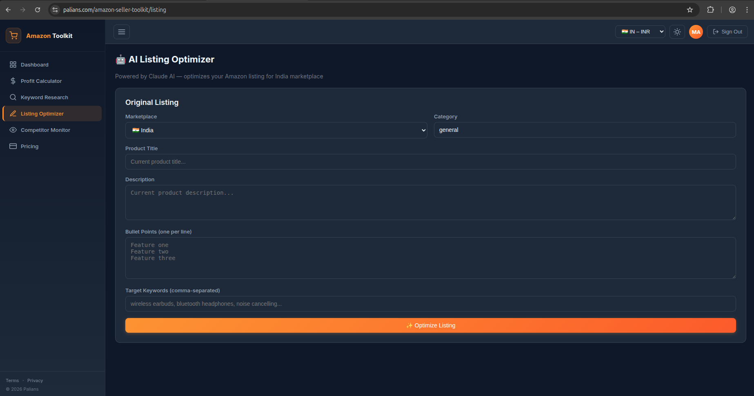This screenshot has width=754, height=396.
Task: Toggle the sidebar with the hamburger button
Action: coord(121,31)
